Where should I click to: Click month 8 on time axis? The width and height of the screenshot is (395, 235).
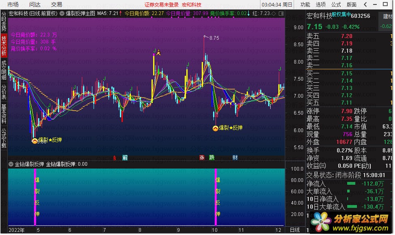click(140, 230)
